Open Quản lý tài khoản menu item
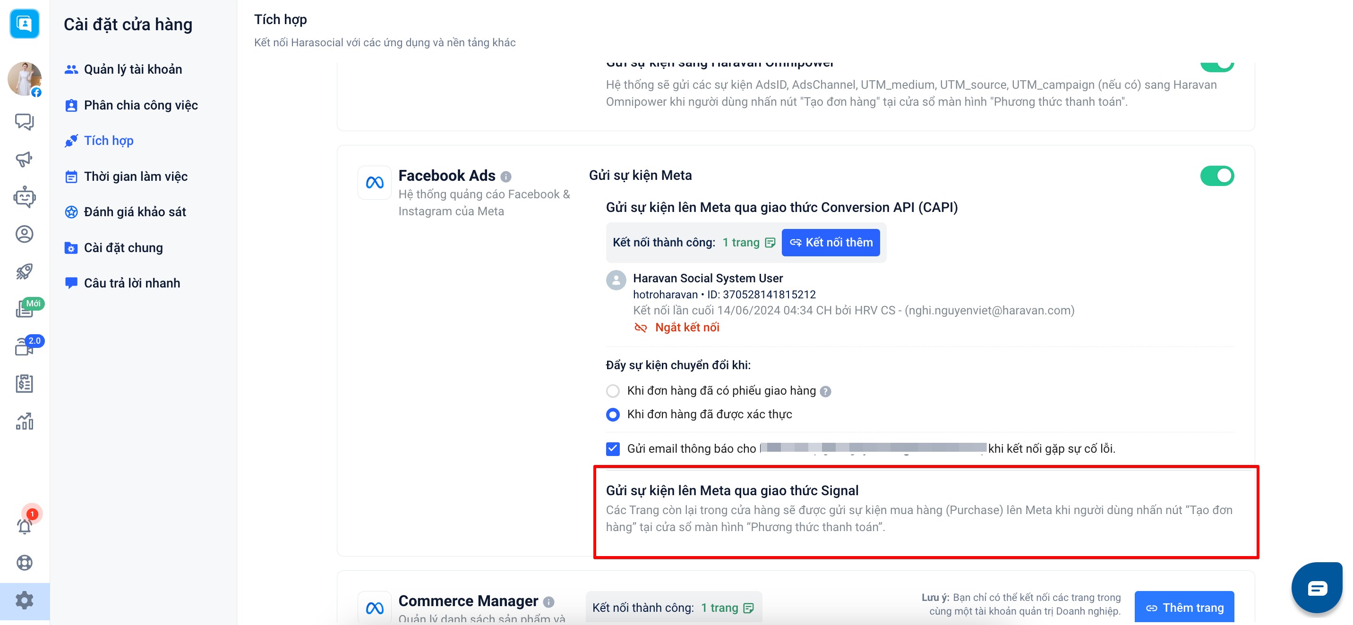 132,69
